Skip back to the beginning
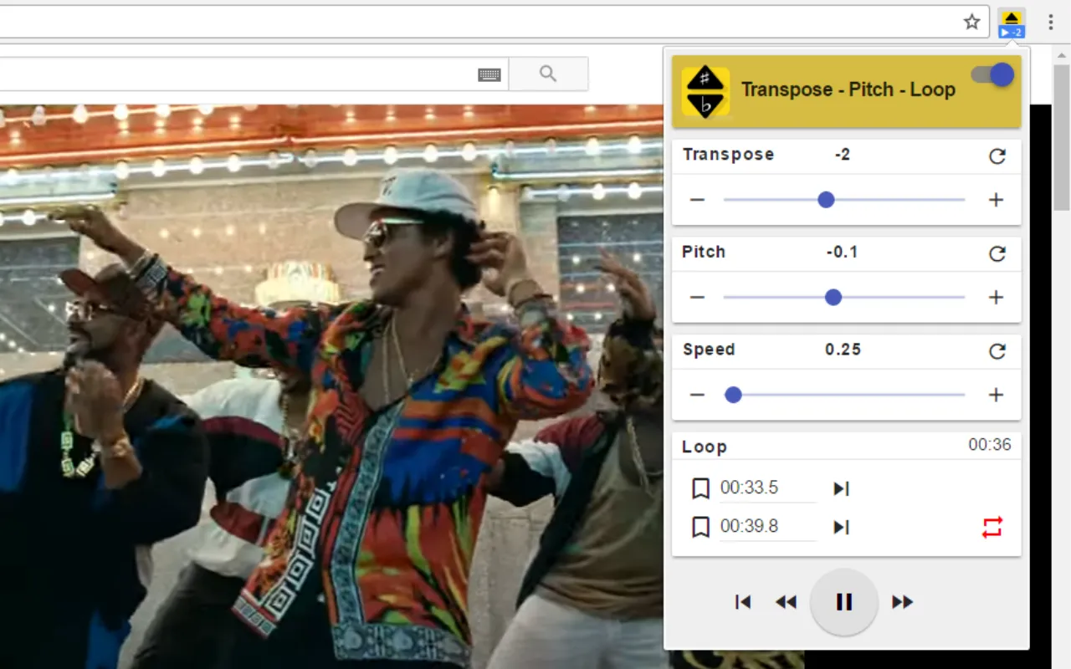Screen dimensions: 1071x669 (742, 601)
